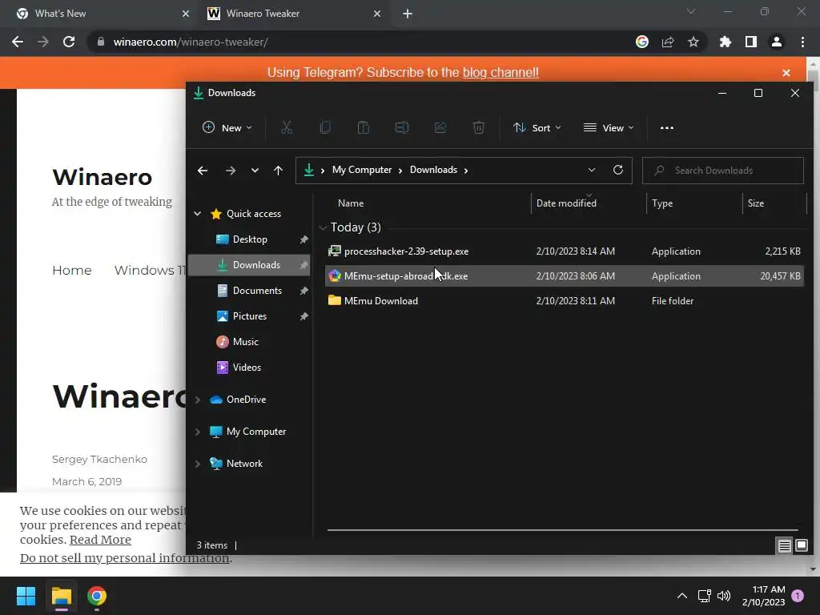Image resolution: width=820 pixels, height=615 pixels.
Task: Switch to details view layout icon
Action: (x=785, y=546)
